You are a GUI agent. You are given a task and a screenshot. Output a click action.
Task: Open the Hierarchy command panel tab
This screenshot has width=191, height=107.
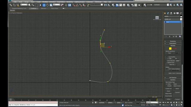pos(171,13)
